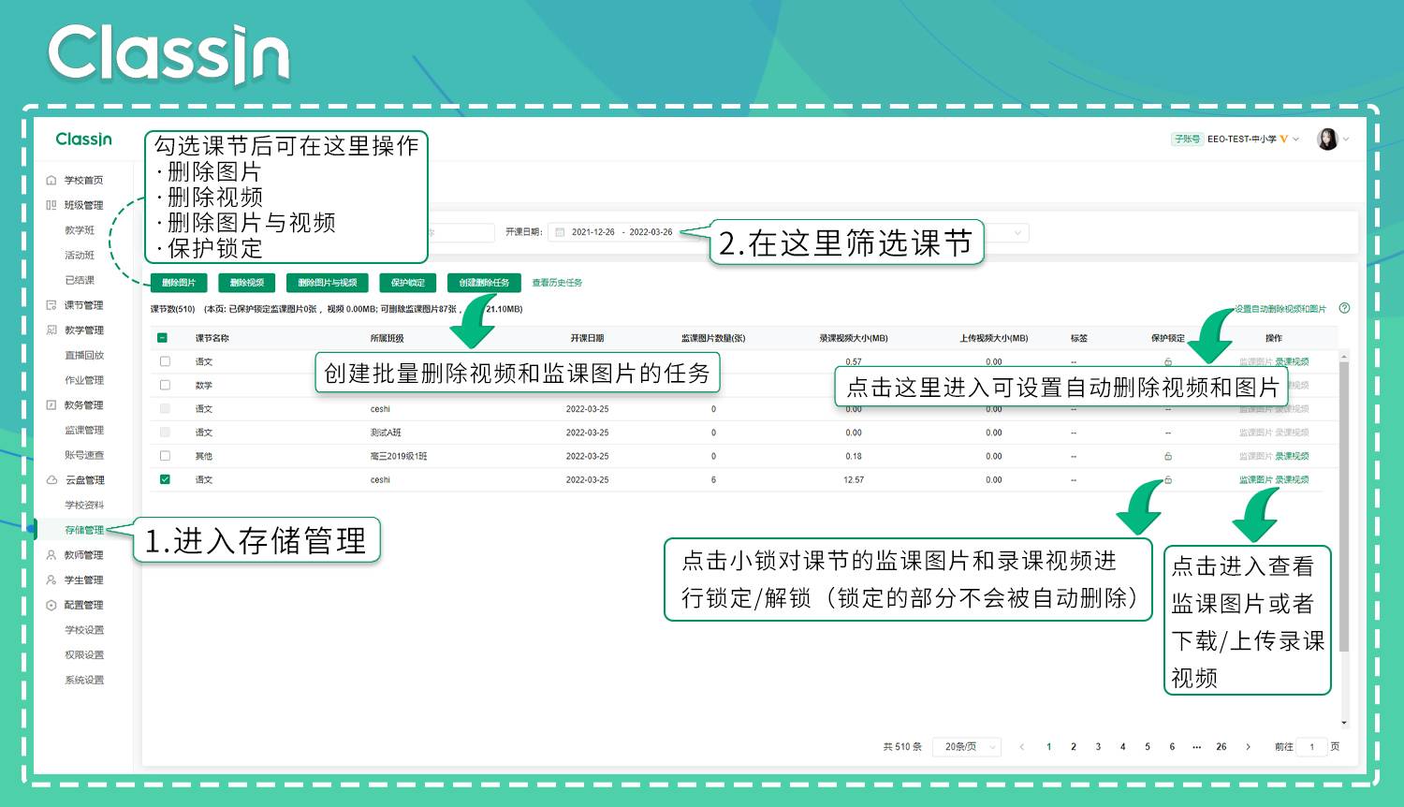
Task: Click the table's vertical scrollbar
Action: [1344, 506]
